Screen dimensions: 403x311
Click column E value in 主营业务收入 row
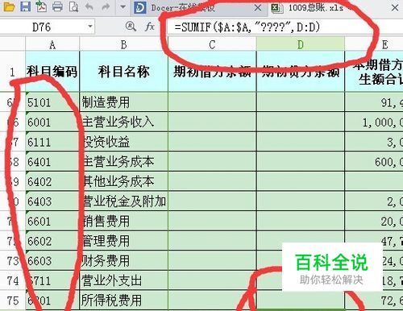(374, 122)
